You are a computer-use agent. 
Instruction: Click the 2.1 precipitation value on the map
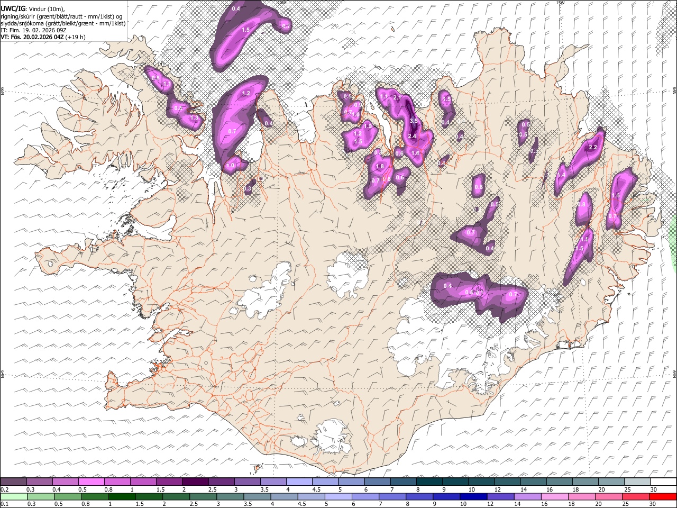[x=398, y=98]
